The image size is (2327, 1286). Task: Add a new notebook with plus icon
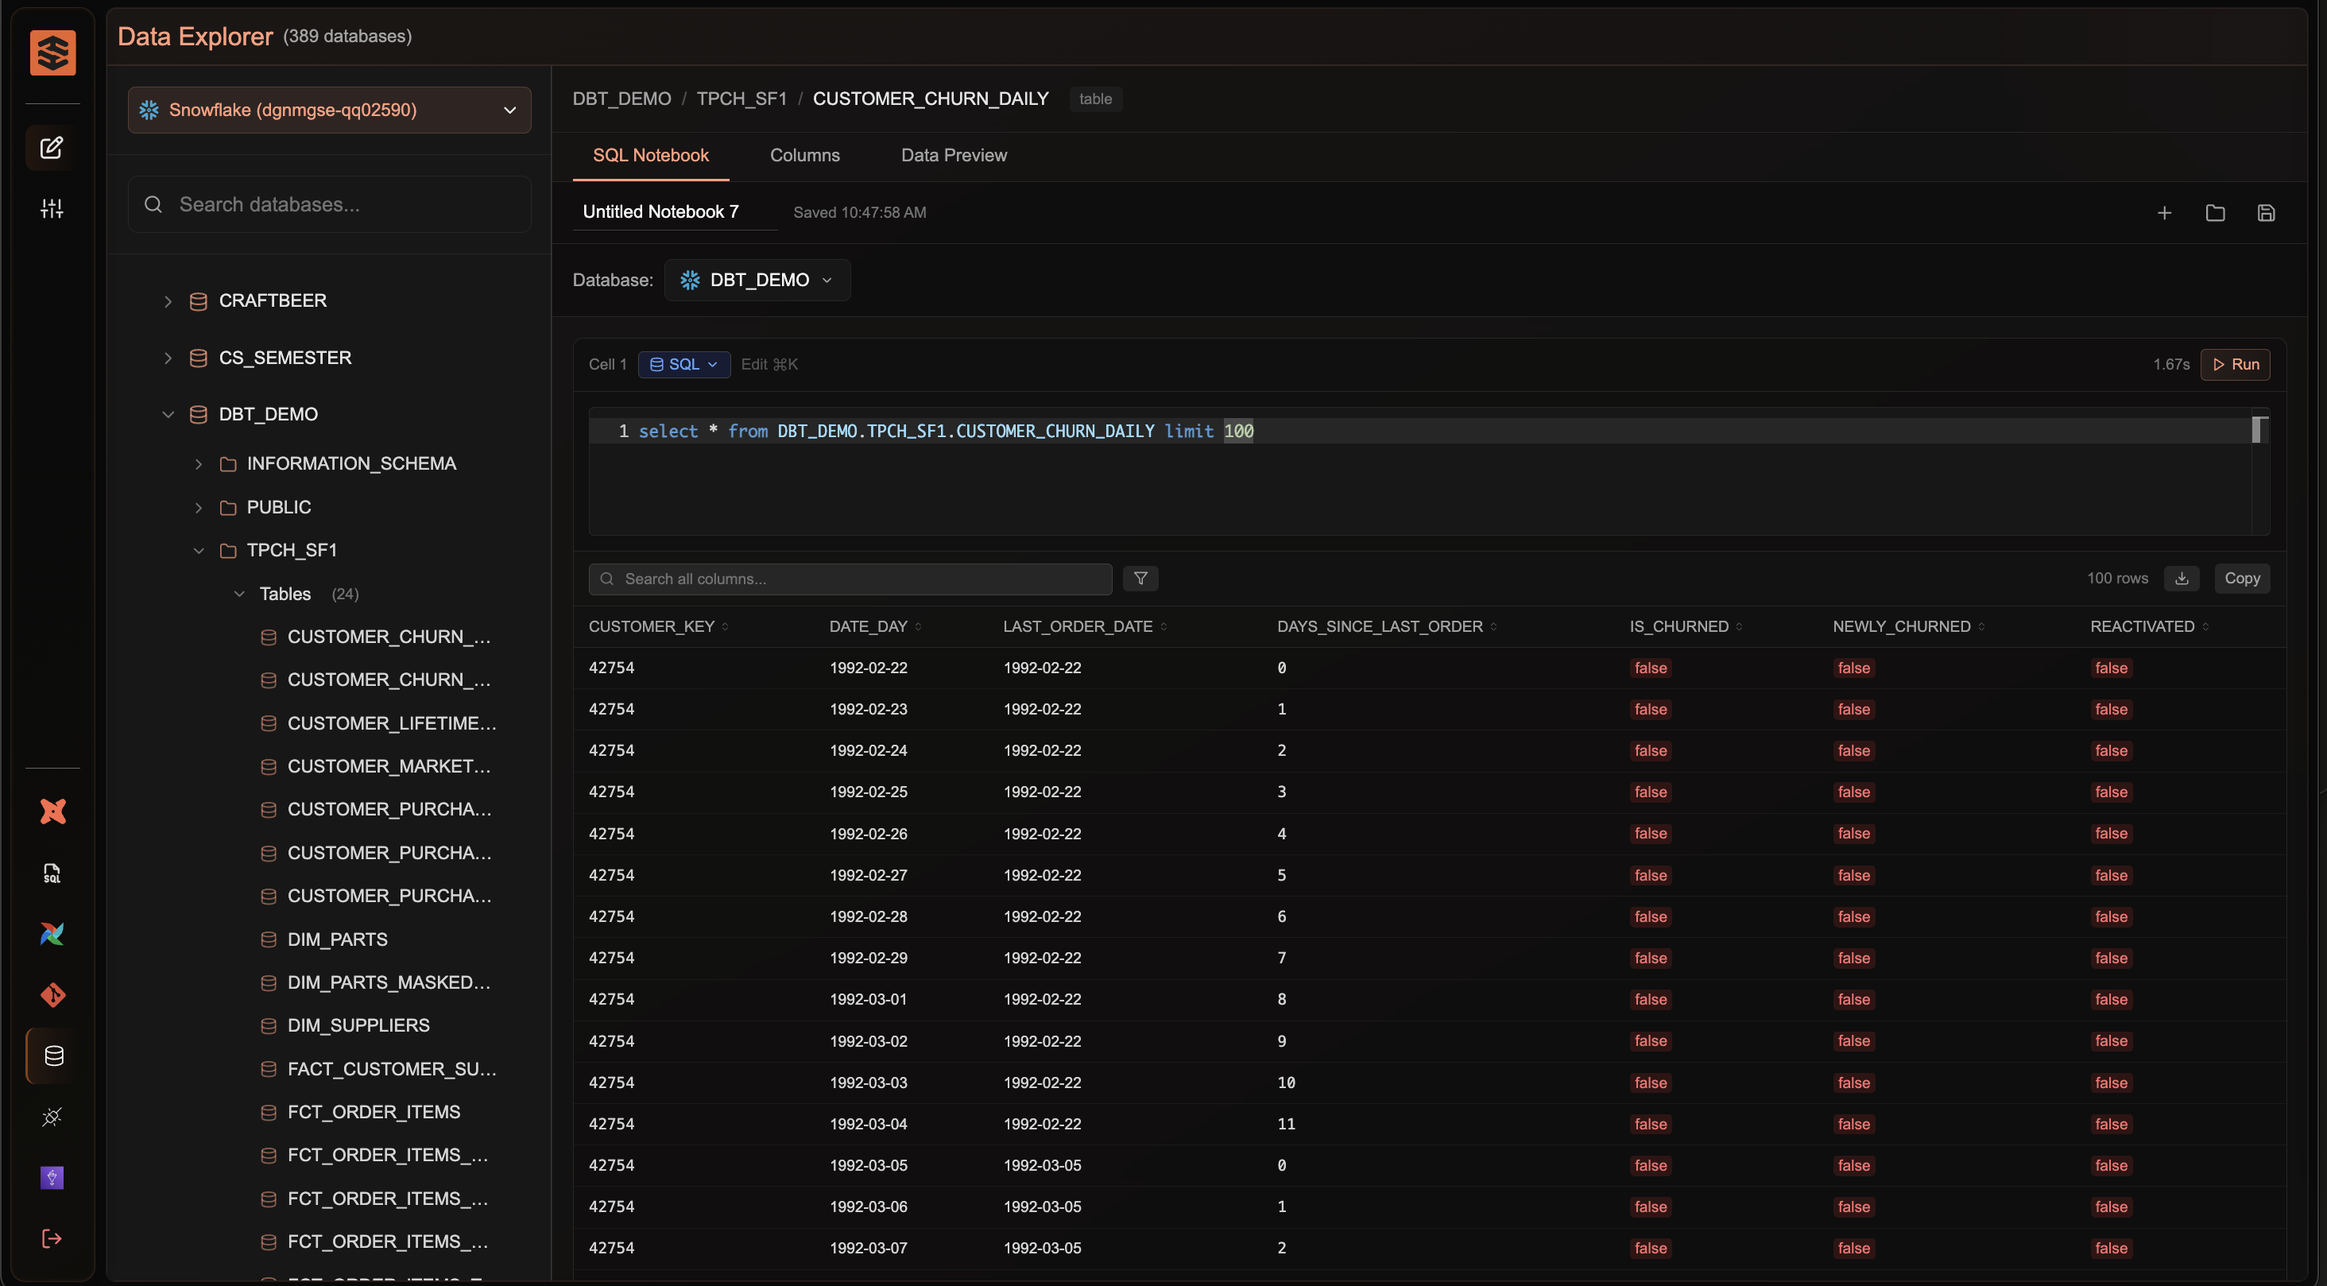(x=2163, y=213)
